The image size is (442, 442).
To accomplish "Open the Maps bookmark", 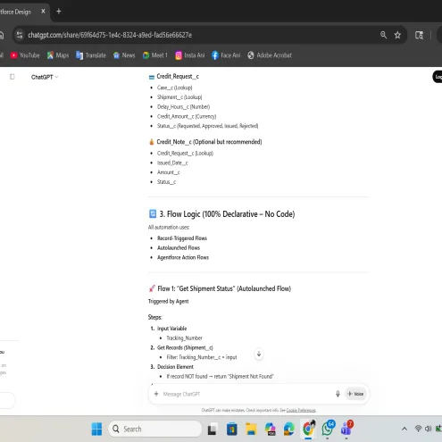I will pyautogui.click(x=58, y=55).
